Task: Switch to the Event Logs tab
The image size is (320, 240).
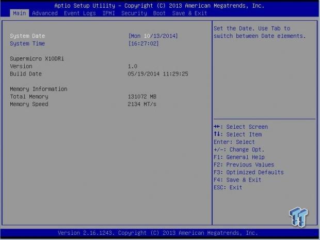Action: [80, 13]
